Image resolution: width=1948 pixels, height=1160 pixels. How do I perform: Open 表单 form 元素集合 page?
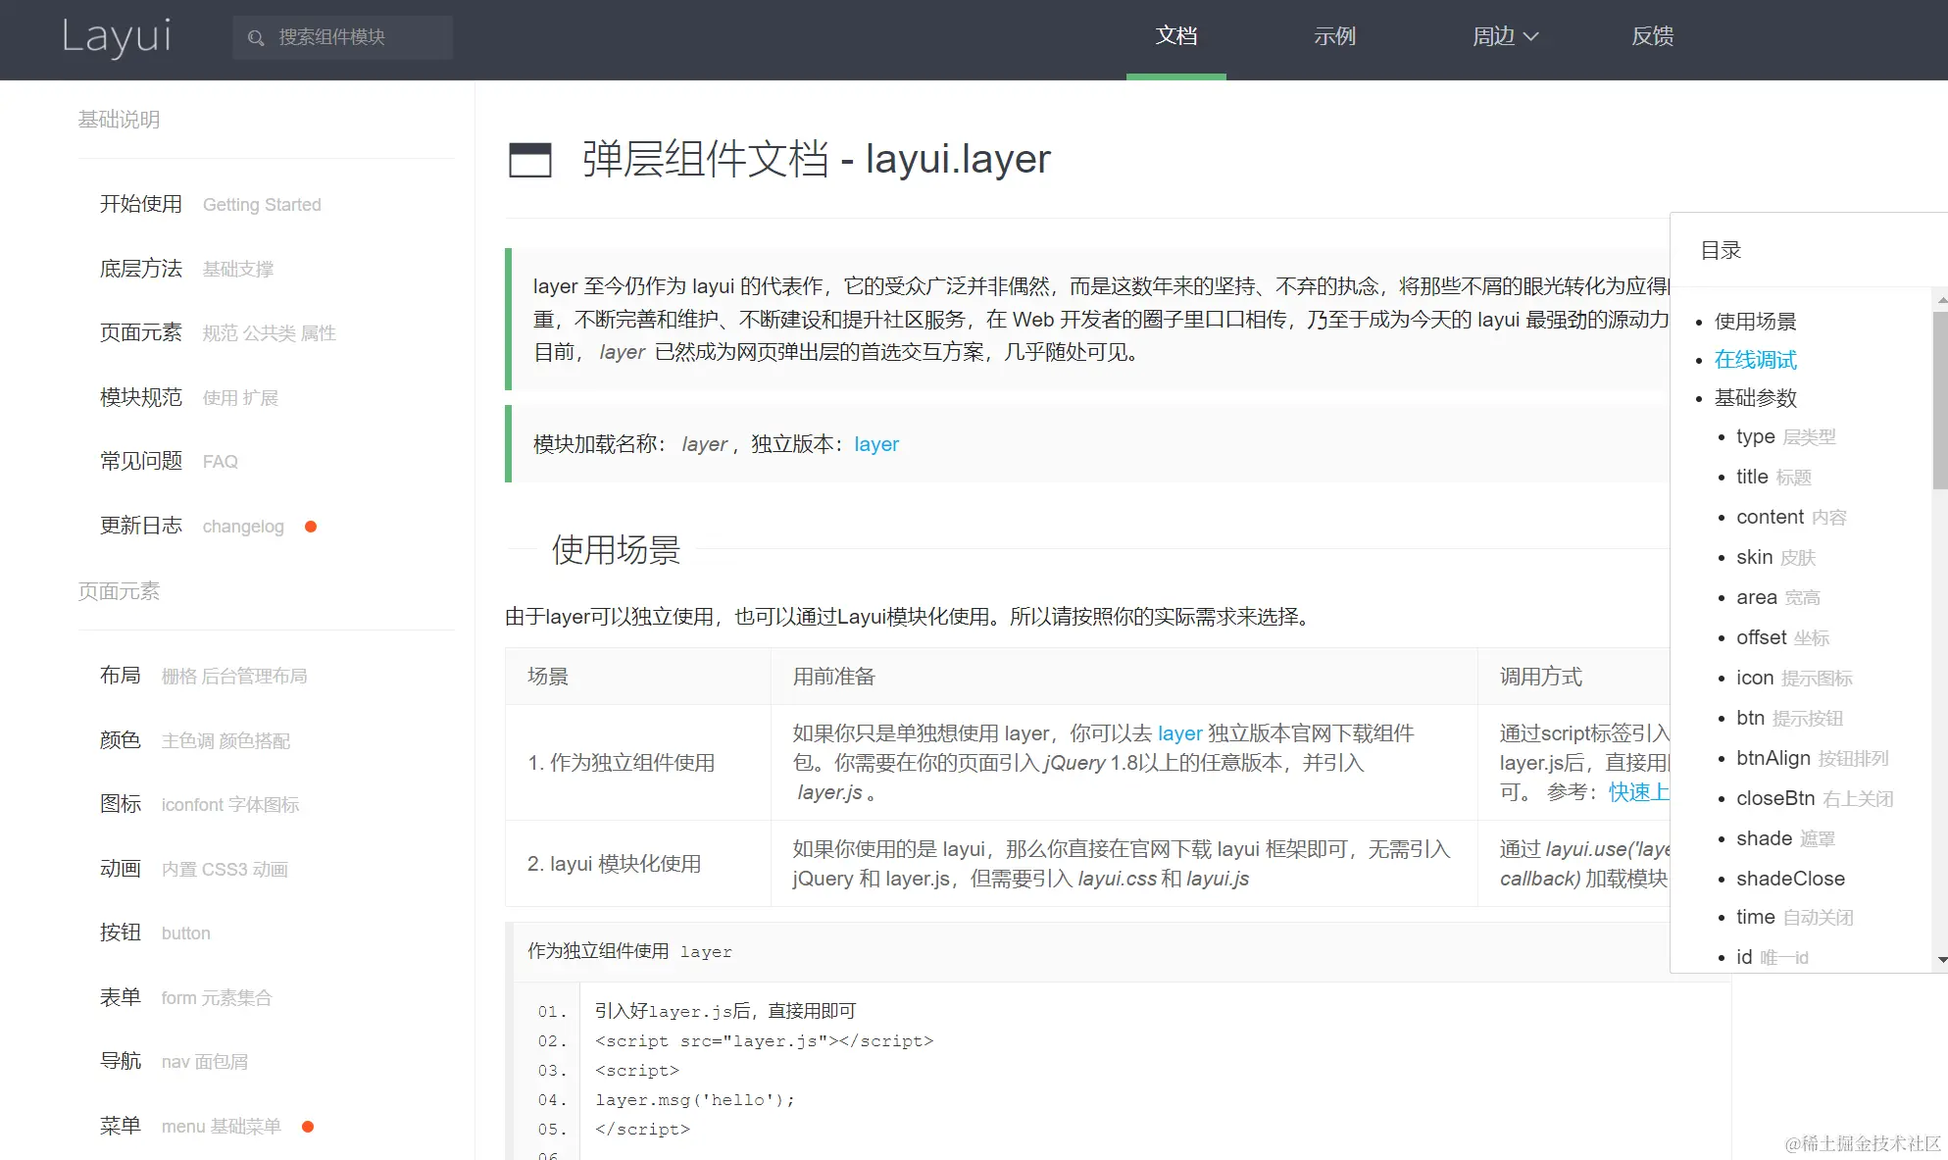click(185, 997)
